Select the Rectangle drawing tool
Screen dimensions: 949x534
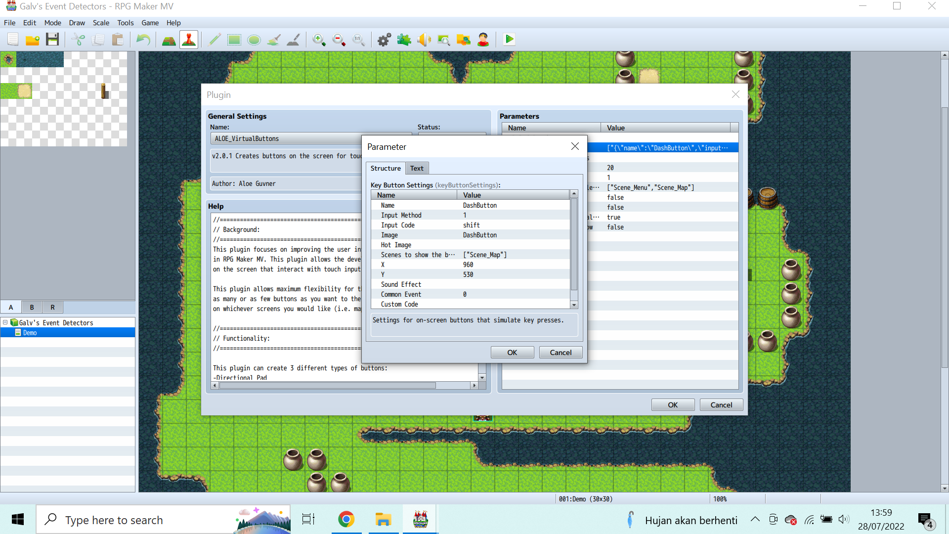pos(234,40)
